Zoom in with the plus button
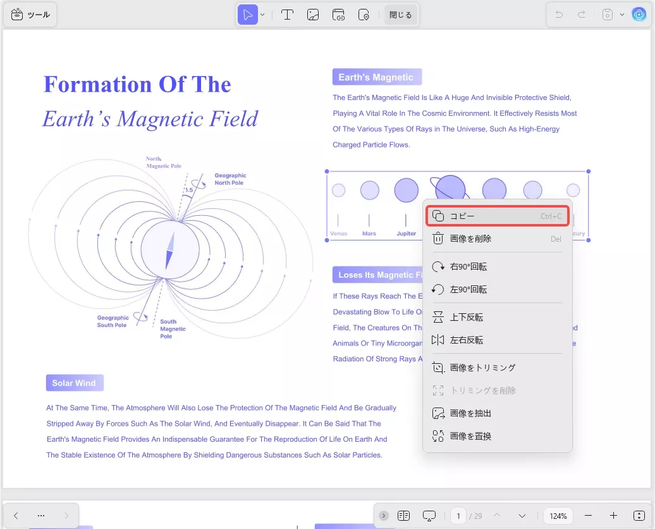This screenshot has width=655, height=529. click(x=613, y=516)
